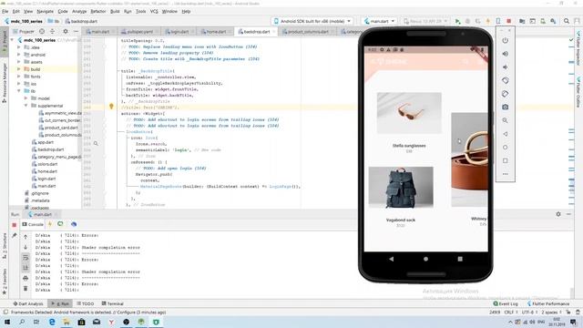Expand the model folder
The image size is (583, 328).
pyautogui.click(x=26, y=98)
